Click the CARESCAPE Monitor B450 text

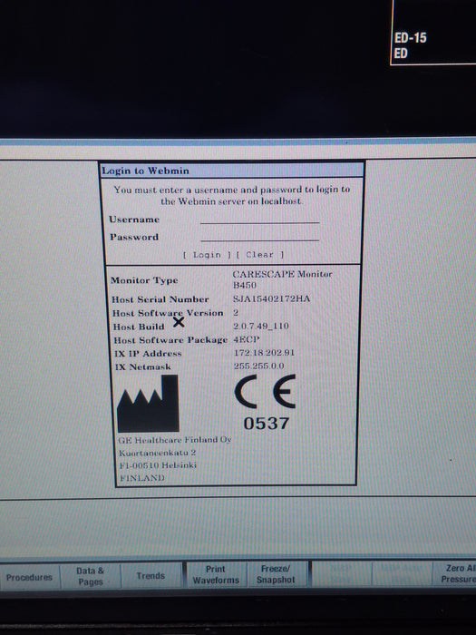282,279
